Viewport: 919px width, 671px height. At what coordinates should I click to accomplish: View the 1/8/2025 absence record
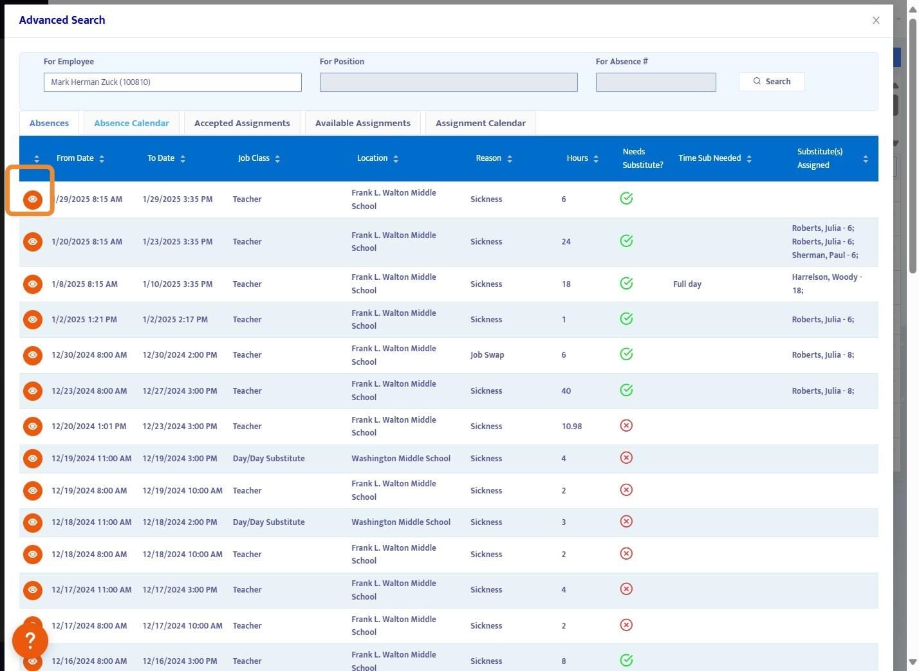coord(32,284)
